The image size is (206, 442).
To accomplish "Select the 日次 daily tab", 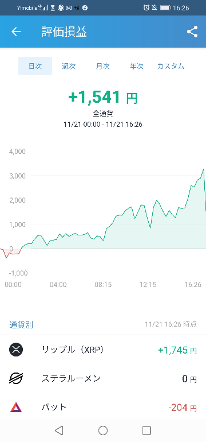I will pos(35,66).
